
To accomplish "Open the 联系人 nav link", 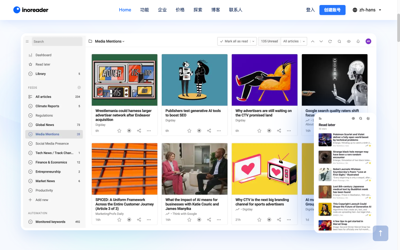I will pyautogui.click(x=236, y=10).
